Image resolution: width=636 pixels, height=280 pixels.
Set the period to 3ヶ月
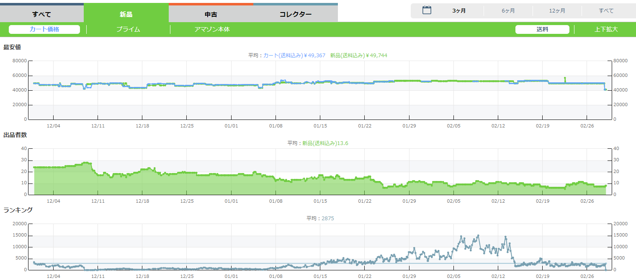[459, 11]
